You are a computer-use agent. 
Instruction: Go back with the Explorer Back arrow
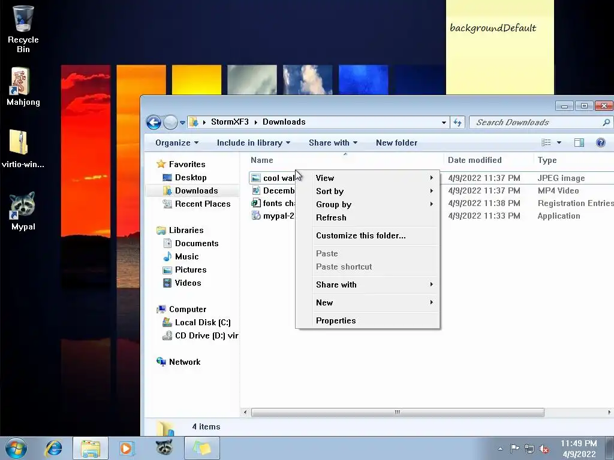coord(153,122)
